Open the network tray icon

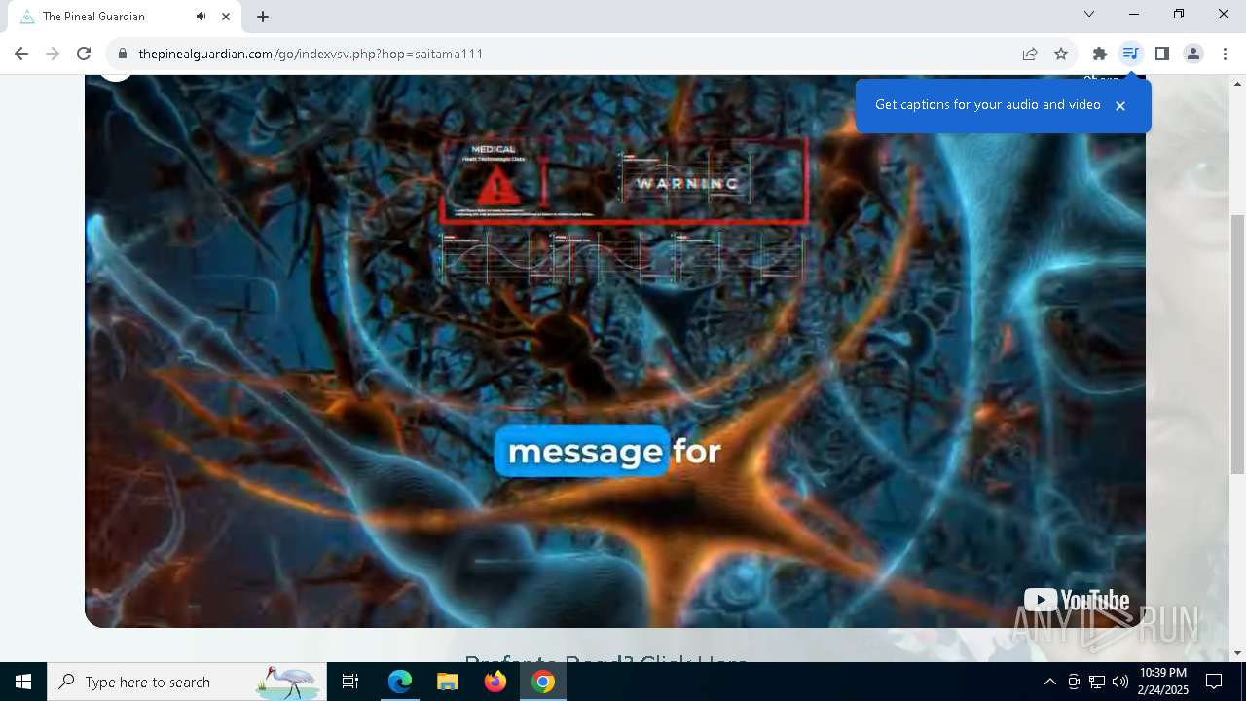pos(1097,682)
